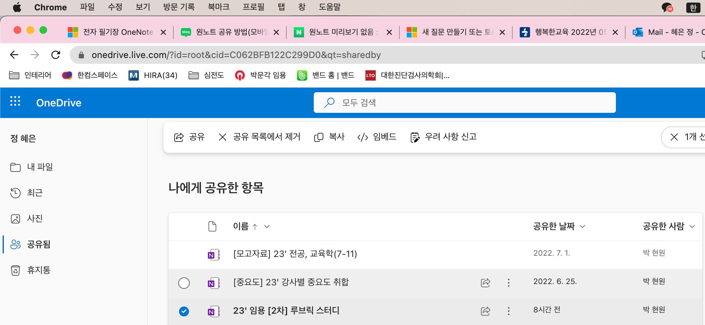Switch to the 전자 필기장 OneNote tab
The width and height of the screenshot is (705, 325).
117,32
